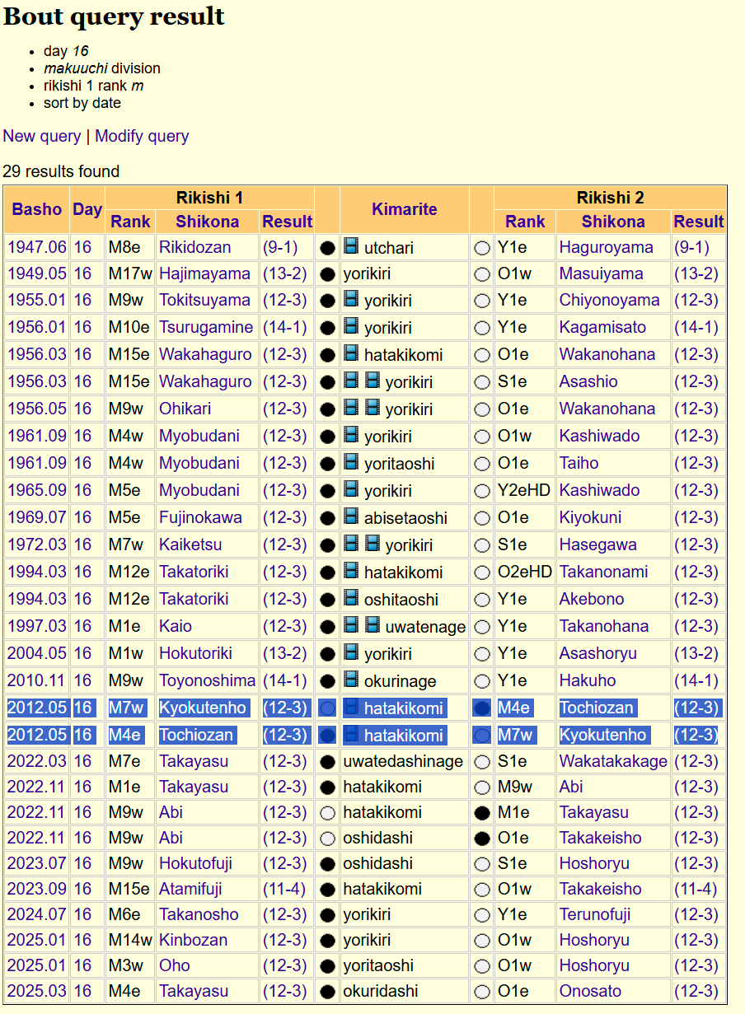Open Masuiyama rikishi page

pos(602,273)
